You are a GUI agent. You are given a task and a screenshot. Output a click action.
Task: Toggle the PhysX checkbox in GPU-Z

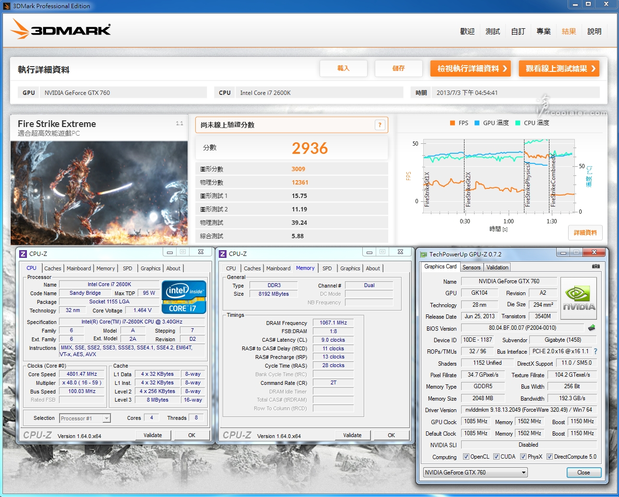click(523, 457)
